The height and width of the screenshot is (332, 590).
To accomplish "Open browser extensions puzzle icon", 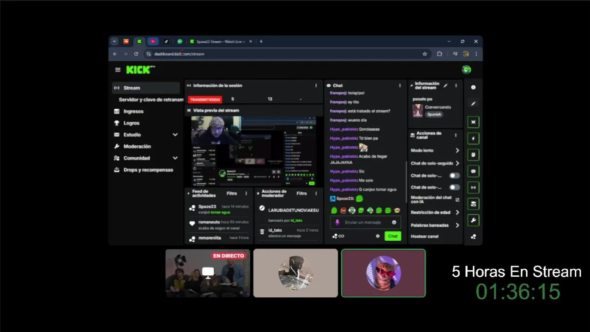I will [x=439, y=54].
